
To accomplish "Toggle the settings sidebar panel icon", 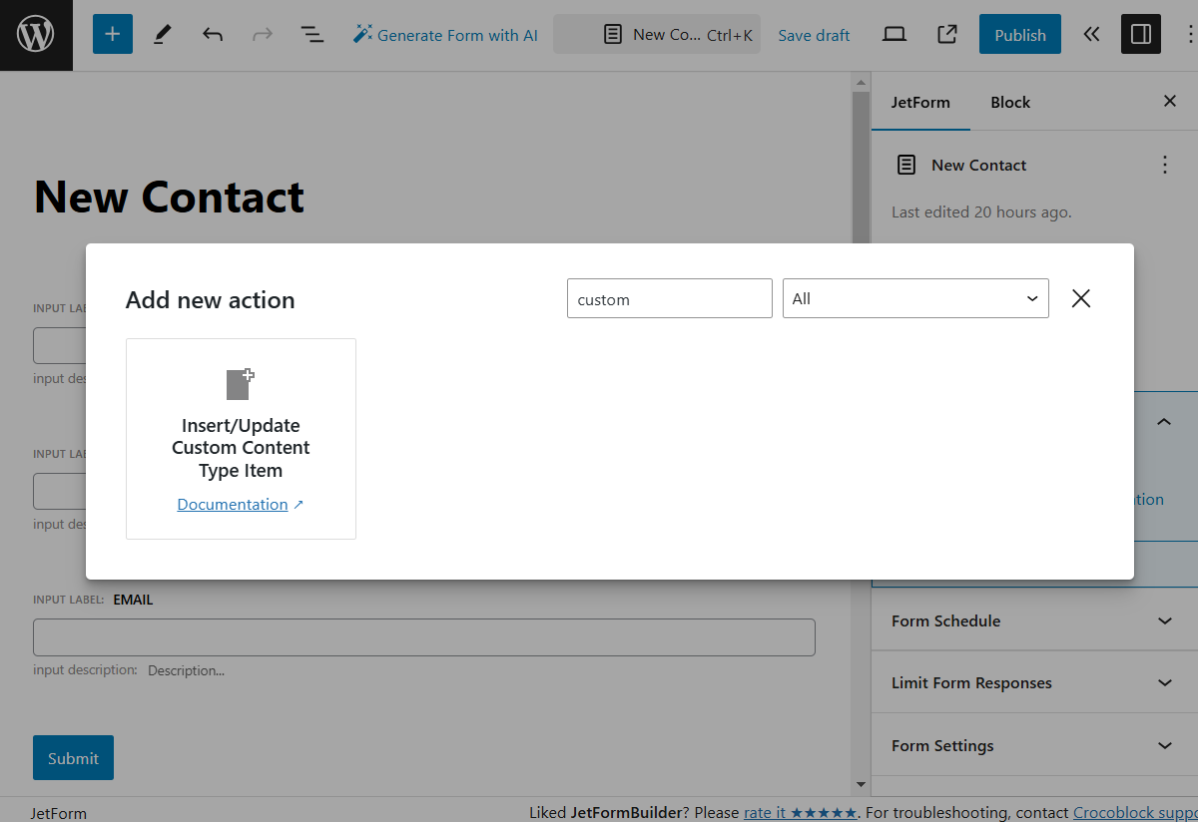I will coord(1140,33).
